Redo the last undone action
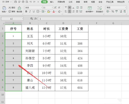Image resolution: width=129 pixels, height=104 pixels. [34, 2]
